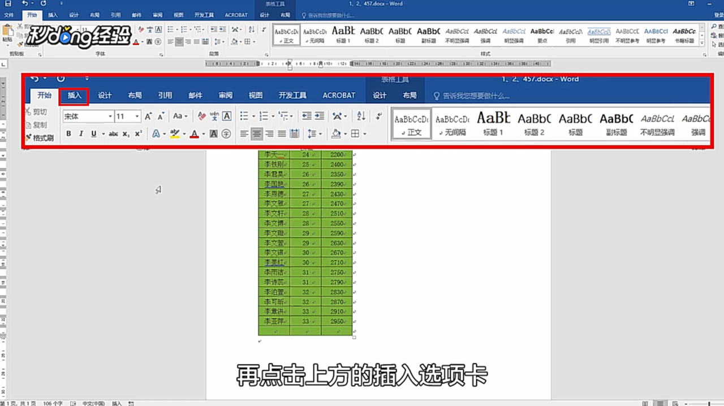
Task: Click the Numbering list icon in the enlarged ribbon
Action: [263, 116]
